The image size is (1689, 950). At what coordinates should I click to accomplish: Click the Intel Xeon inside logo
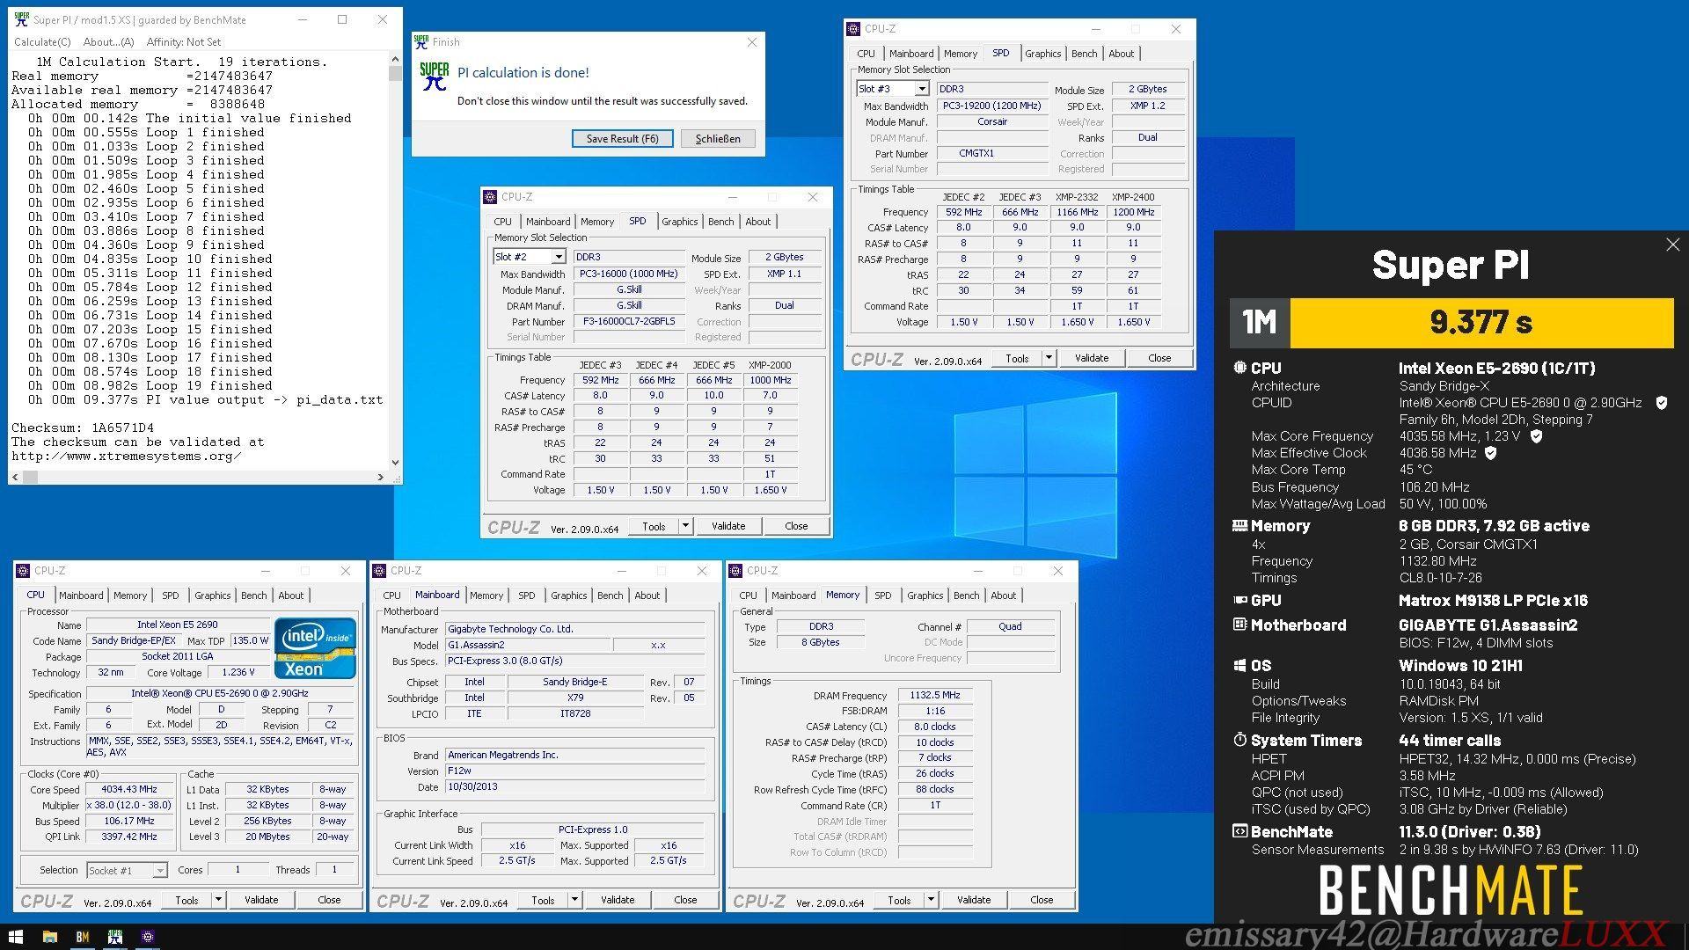tap(315, 648)
